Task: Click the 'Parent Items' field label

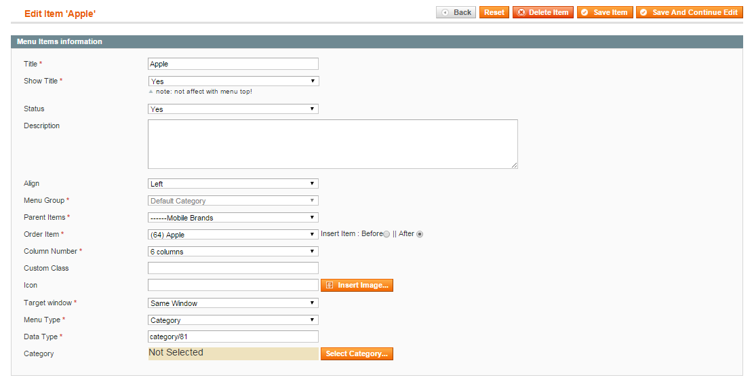Action: [x=45, y=217]
